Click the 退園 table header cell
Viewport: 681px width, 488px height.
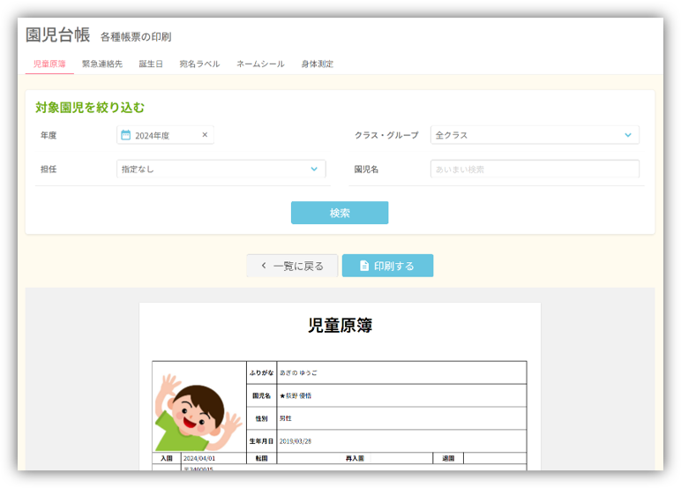coord(448,458)
